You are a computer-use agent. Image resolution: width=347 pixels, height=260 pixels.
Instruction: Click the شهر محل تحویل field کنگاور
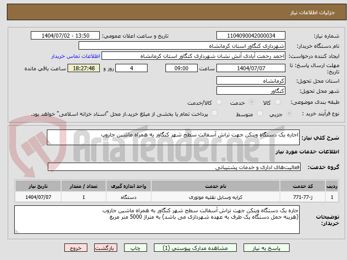[x=251, y=90]
